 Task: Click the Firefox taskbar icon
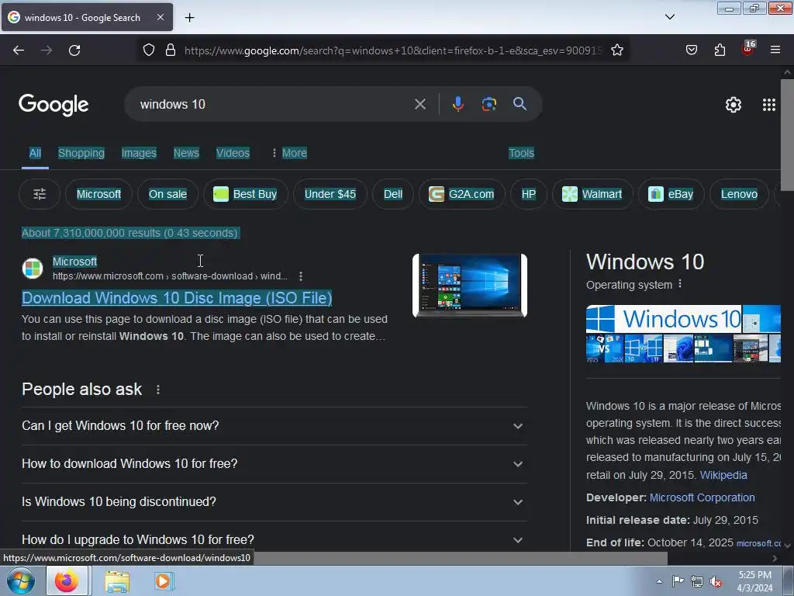tap(67, 580)
